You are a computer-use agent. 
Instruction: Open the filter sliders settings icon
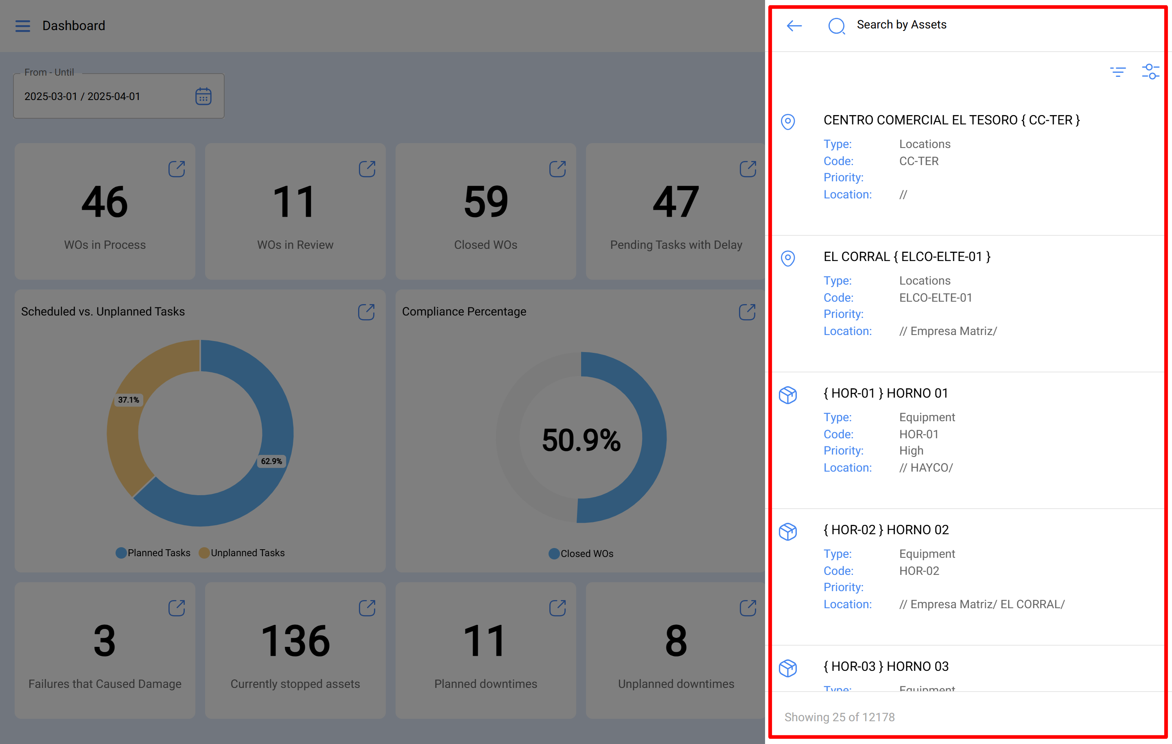click(x=1150, y=72)
